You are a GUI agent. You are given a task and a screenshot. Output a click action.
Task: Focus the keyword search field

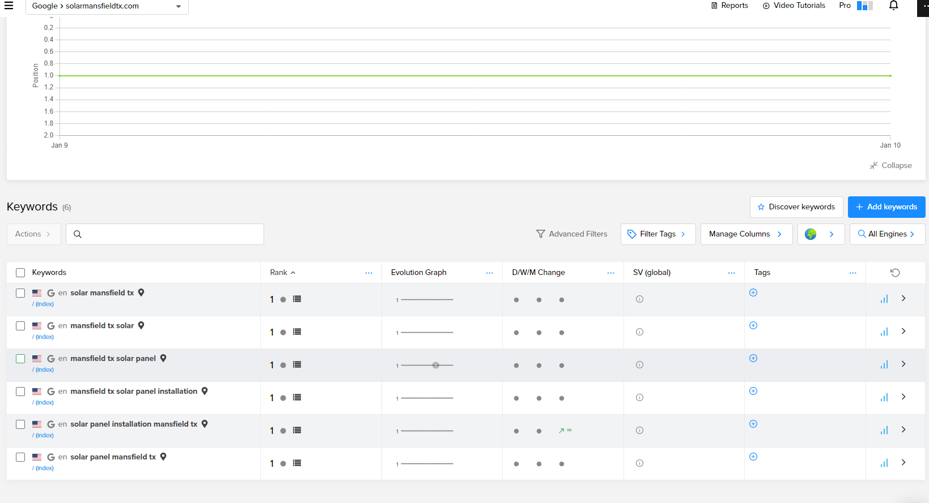pyautogui.click(x=165, y=234)
